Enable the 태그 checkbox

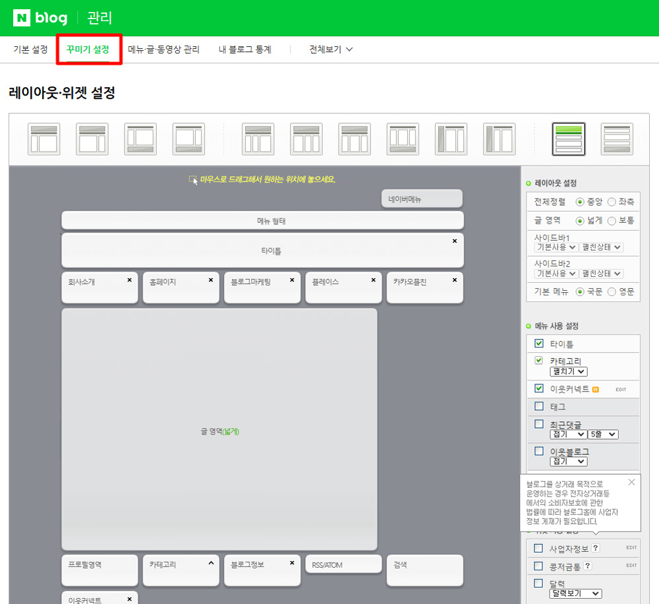tap(539, 406)
